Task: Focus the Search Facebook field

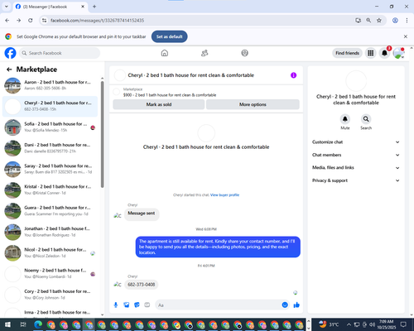Action: [x=60, y=53]
